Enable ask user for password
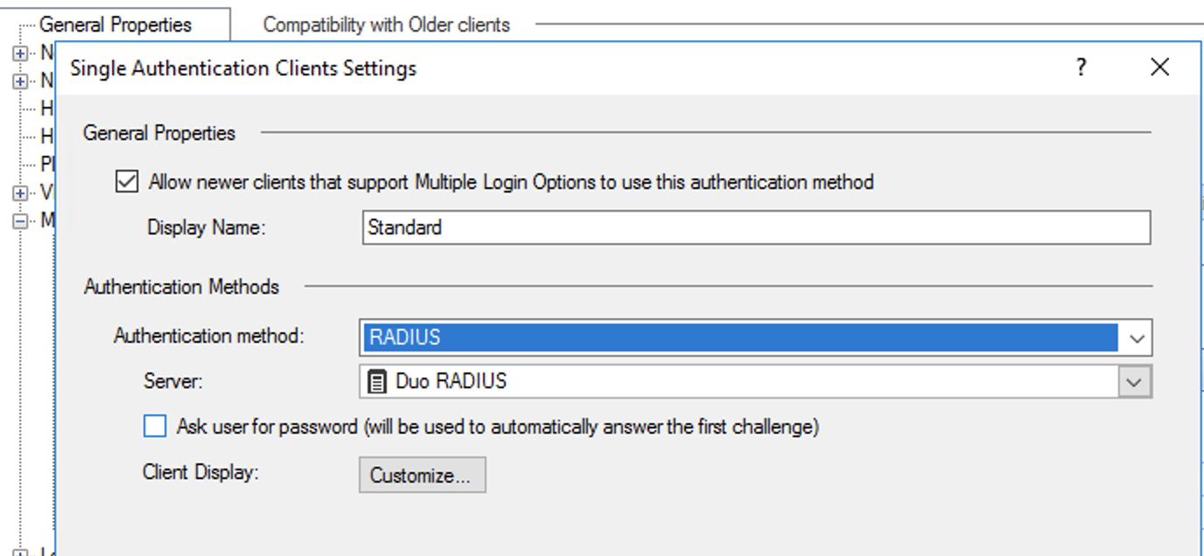1204x556 pixels. 154,425
